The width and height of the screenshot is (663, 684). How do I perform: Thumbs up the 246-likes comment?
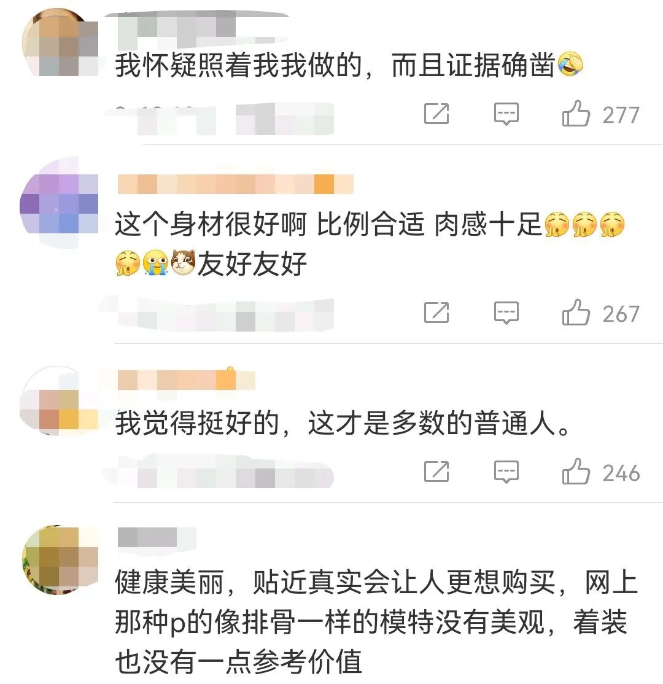576,472
